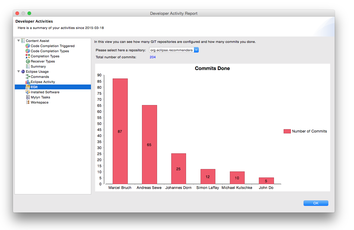
Task: Close the Developer Activity Report window
Action: pos(17,13)
